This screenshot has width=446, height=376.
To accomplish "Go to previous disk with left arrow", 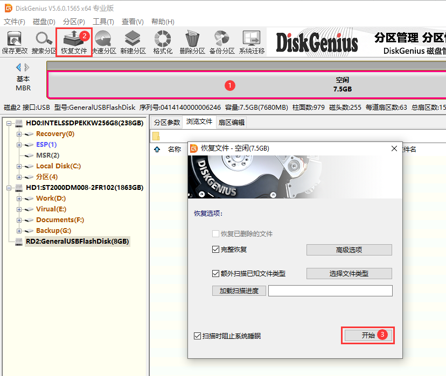I will [x=18, y=67].
